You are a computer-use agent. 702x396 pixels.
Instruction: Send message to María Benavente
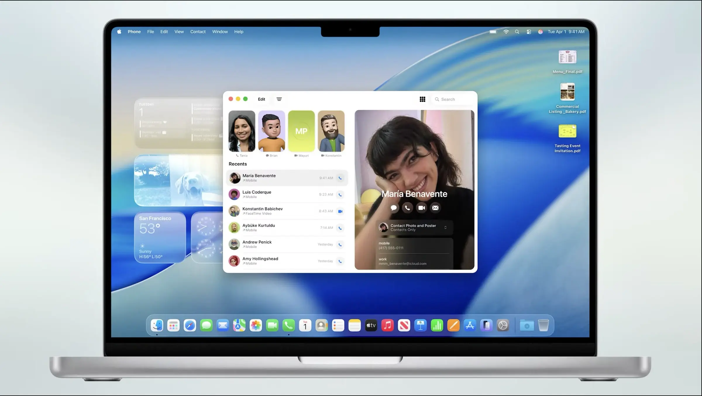click(393, 208)
